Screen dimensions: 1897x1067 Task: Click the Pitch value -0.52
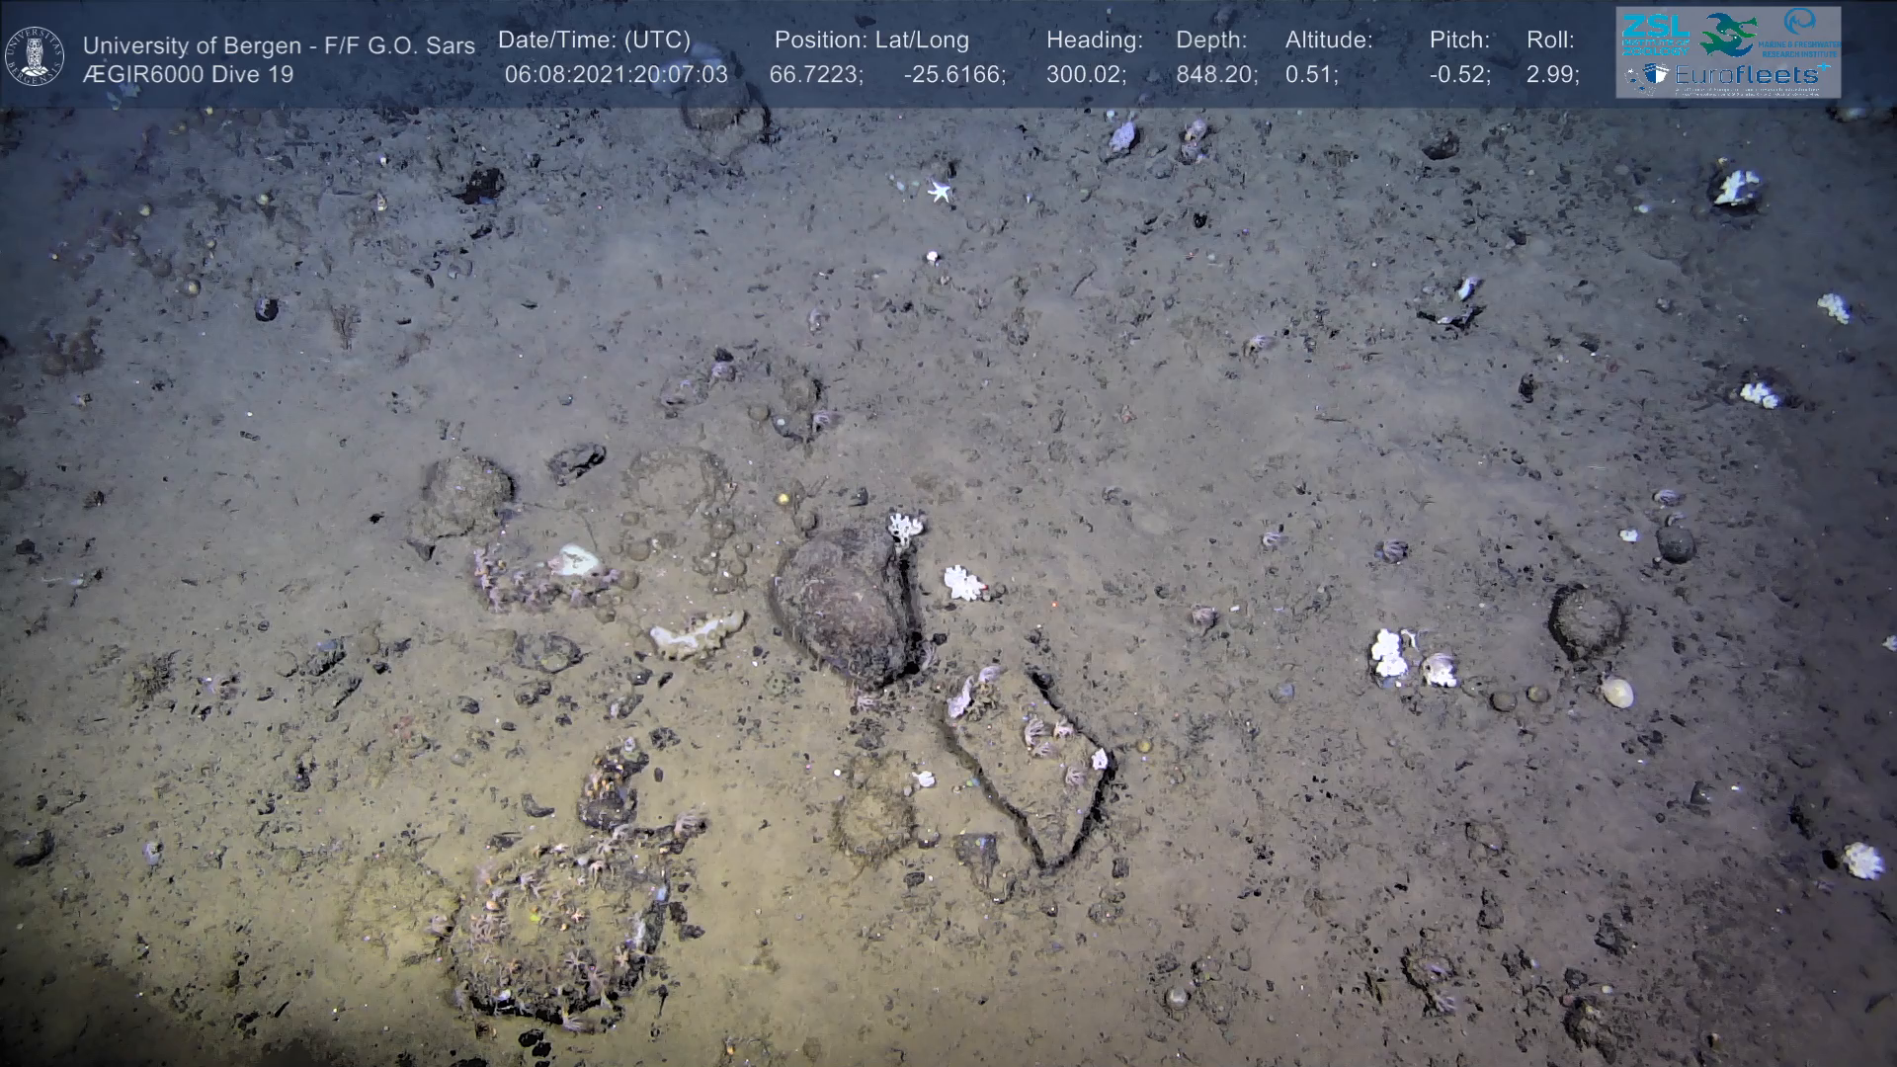(x=1459, y=75)
